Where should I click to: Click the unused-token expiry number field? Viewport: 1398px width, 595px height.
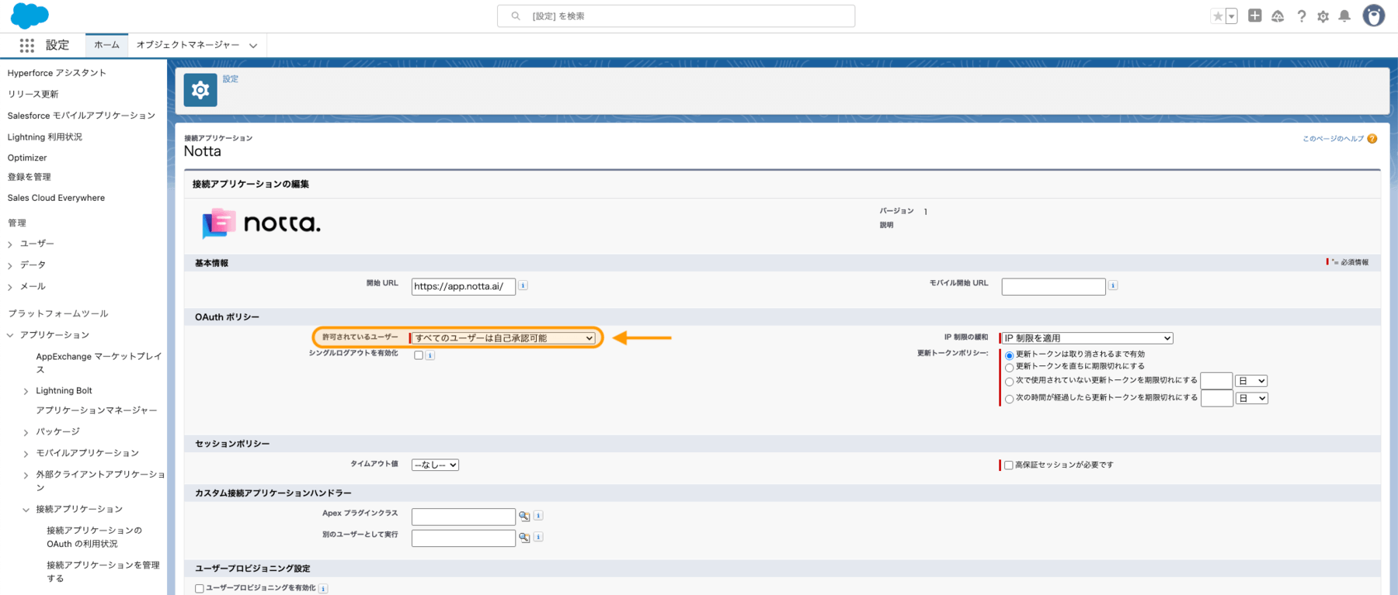pos(1216,381)
